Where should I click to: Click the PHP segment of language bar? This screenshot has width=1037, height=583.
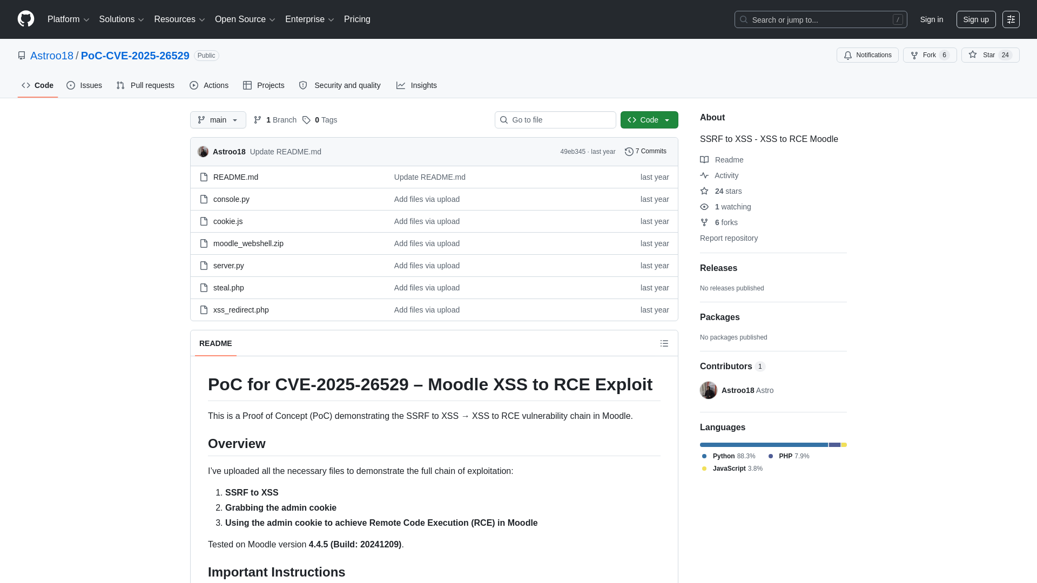834,445
